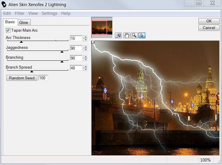222x165 pixels.
Task: Click the OK button
Action: (209, 21)
